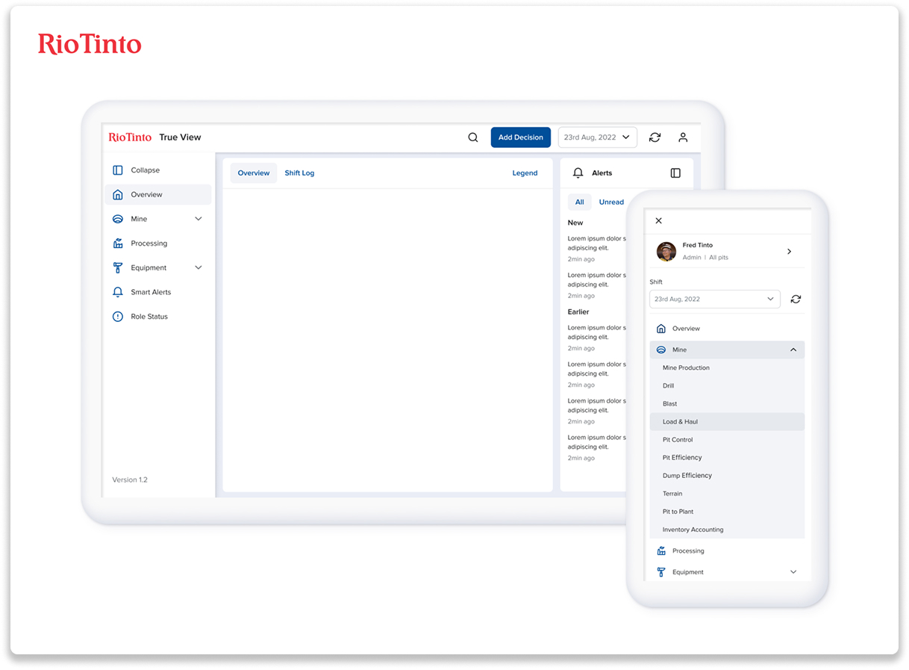This screenshot has width=909, height=670.
Task: Select Load & Haul in mobile menu
Action: [x=680, y=422]
